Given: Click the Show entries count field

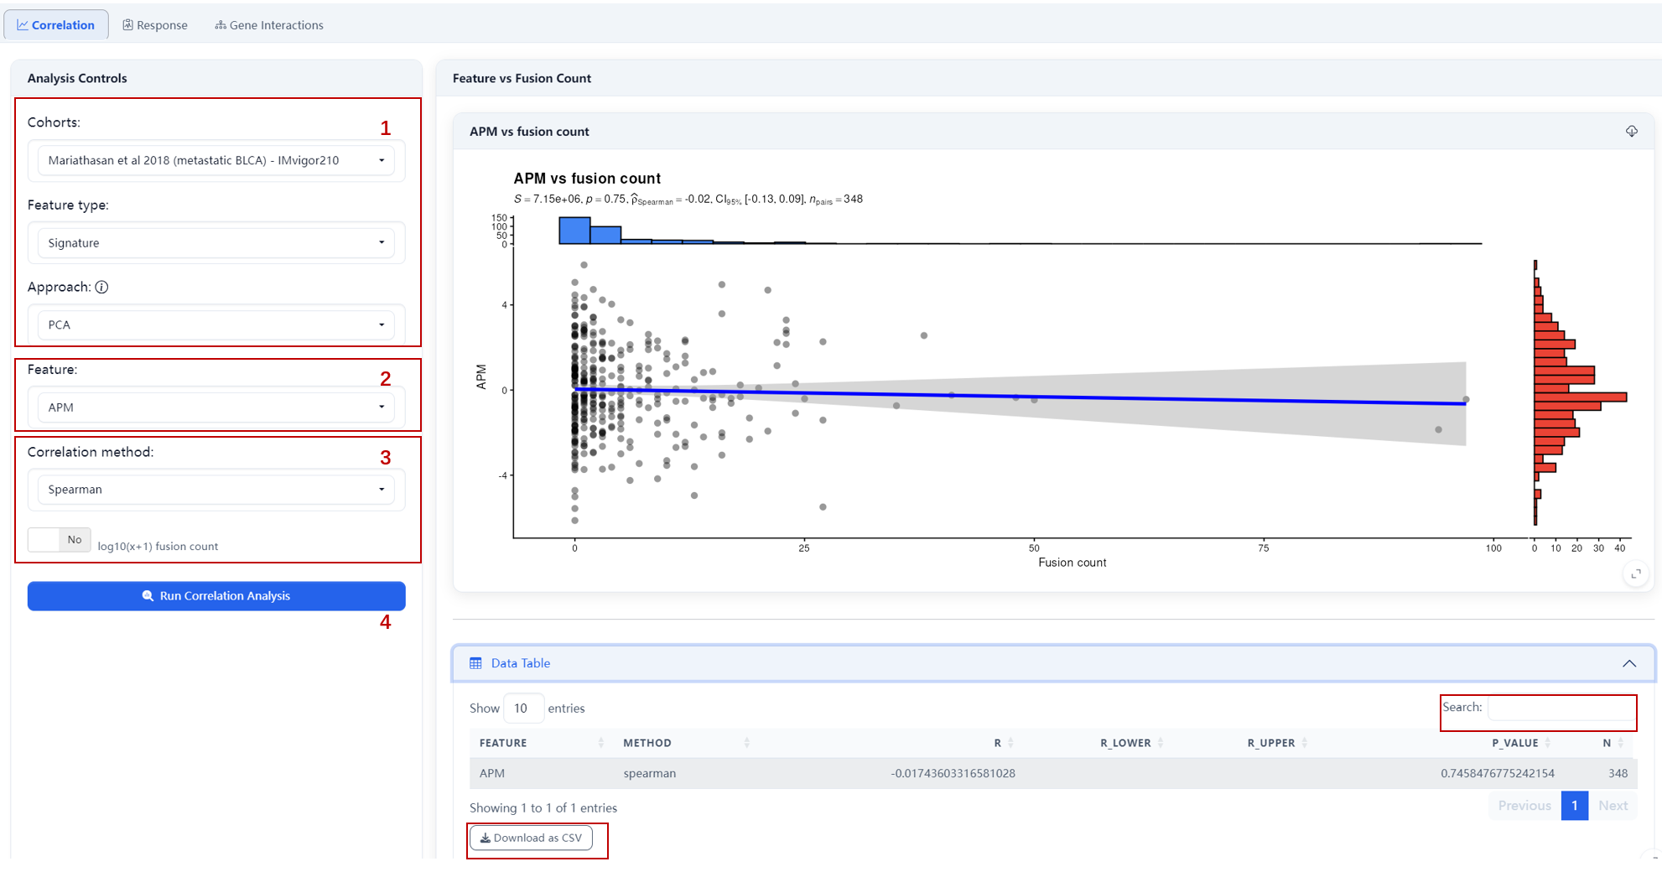Looking at the screenshot, I should (x=523, y=708).
